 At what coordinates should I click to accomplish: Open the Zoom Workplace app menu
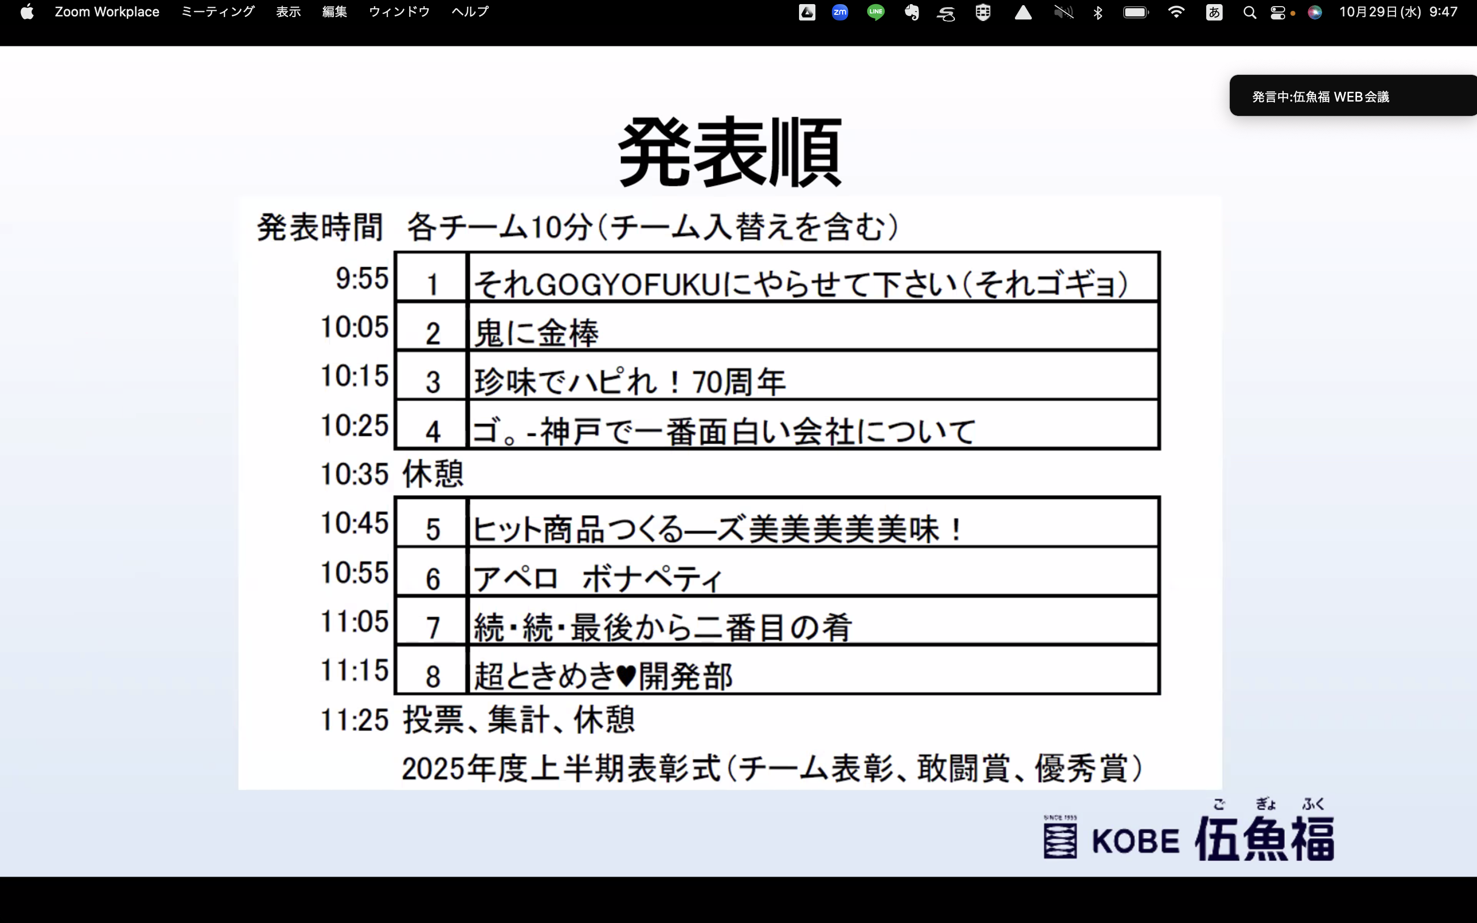coord(107,12)
